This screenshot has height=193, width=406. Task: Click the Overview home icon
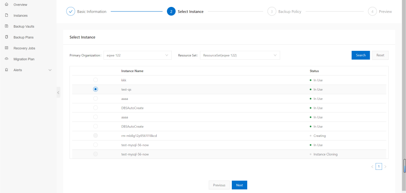coord(7,4)
